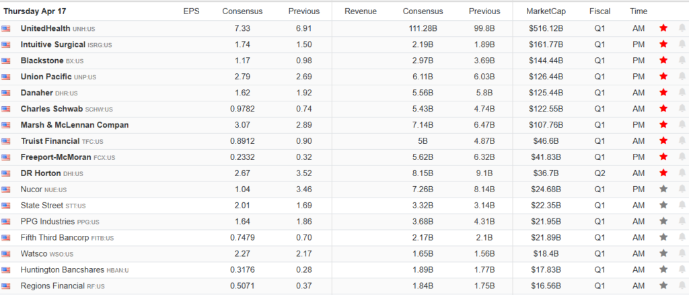Screen dimensions: 689x295
Task: Unstar Charles Schwab from favorites
Action: (663, 109)
